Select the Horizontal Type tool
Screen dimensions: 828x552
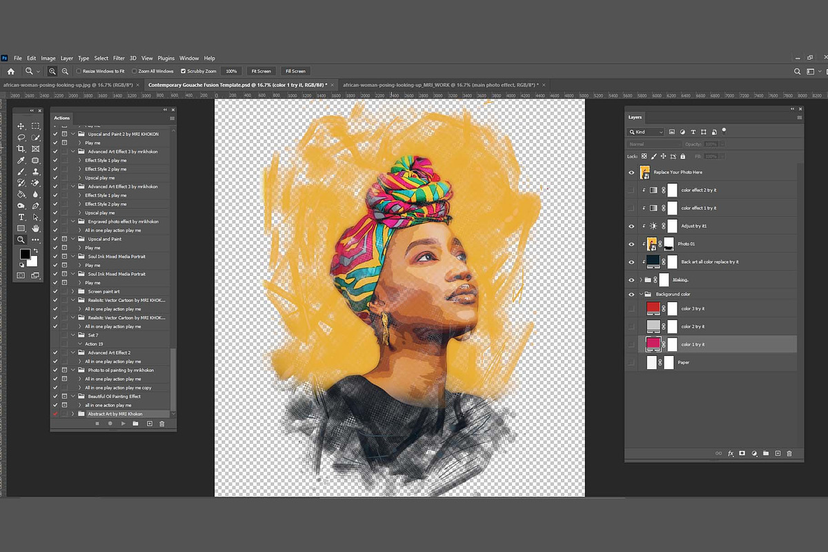pos(21,217)
